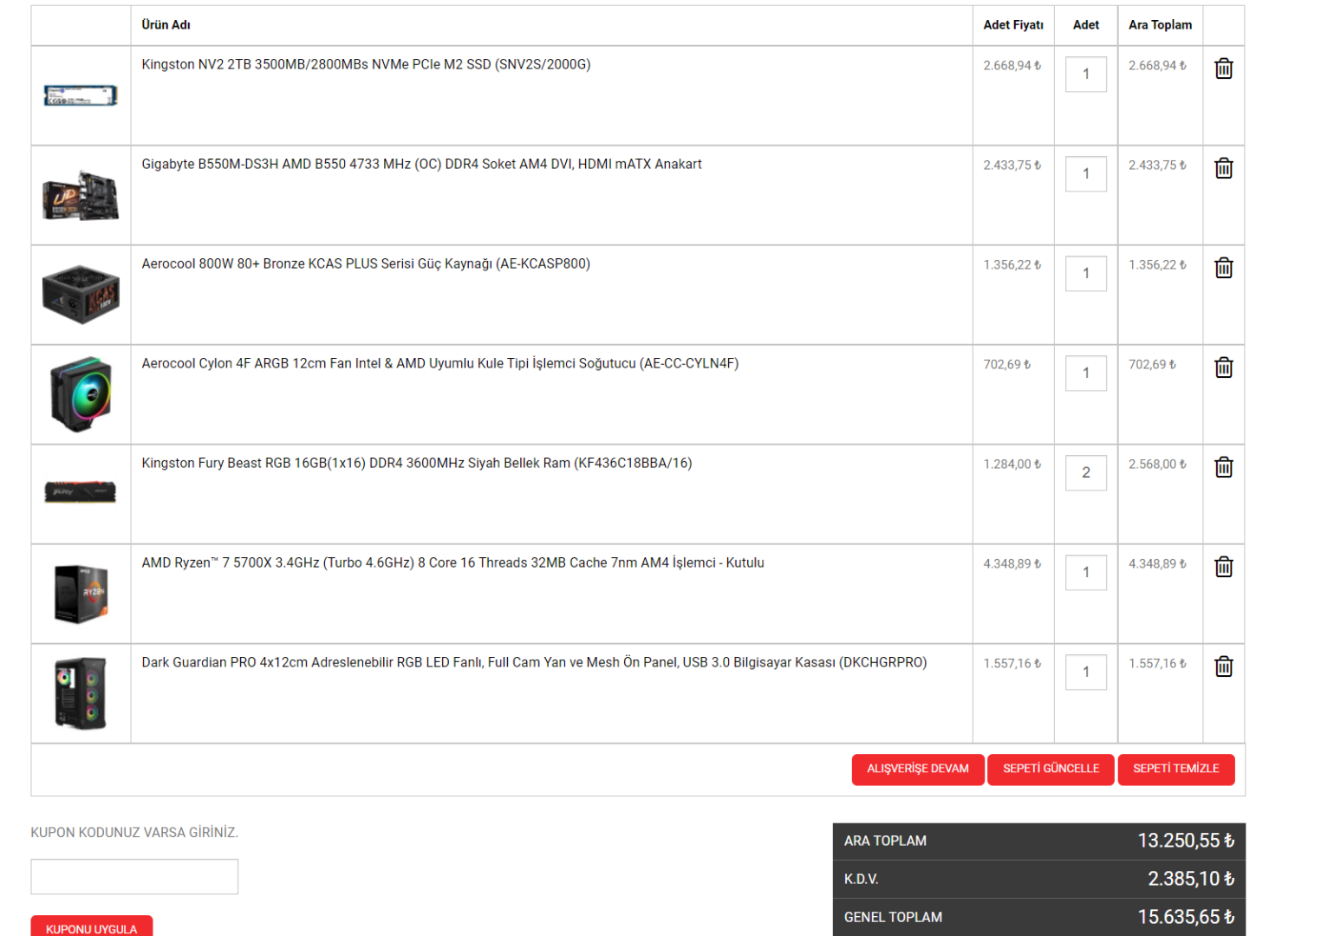Click the Ürün Adı column header
The width and height of the screenshot is (1334, 936).
point(166,25)
